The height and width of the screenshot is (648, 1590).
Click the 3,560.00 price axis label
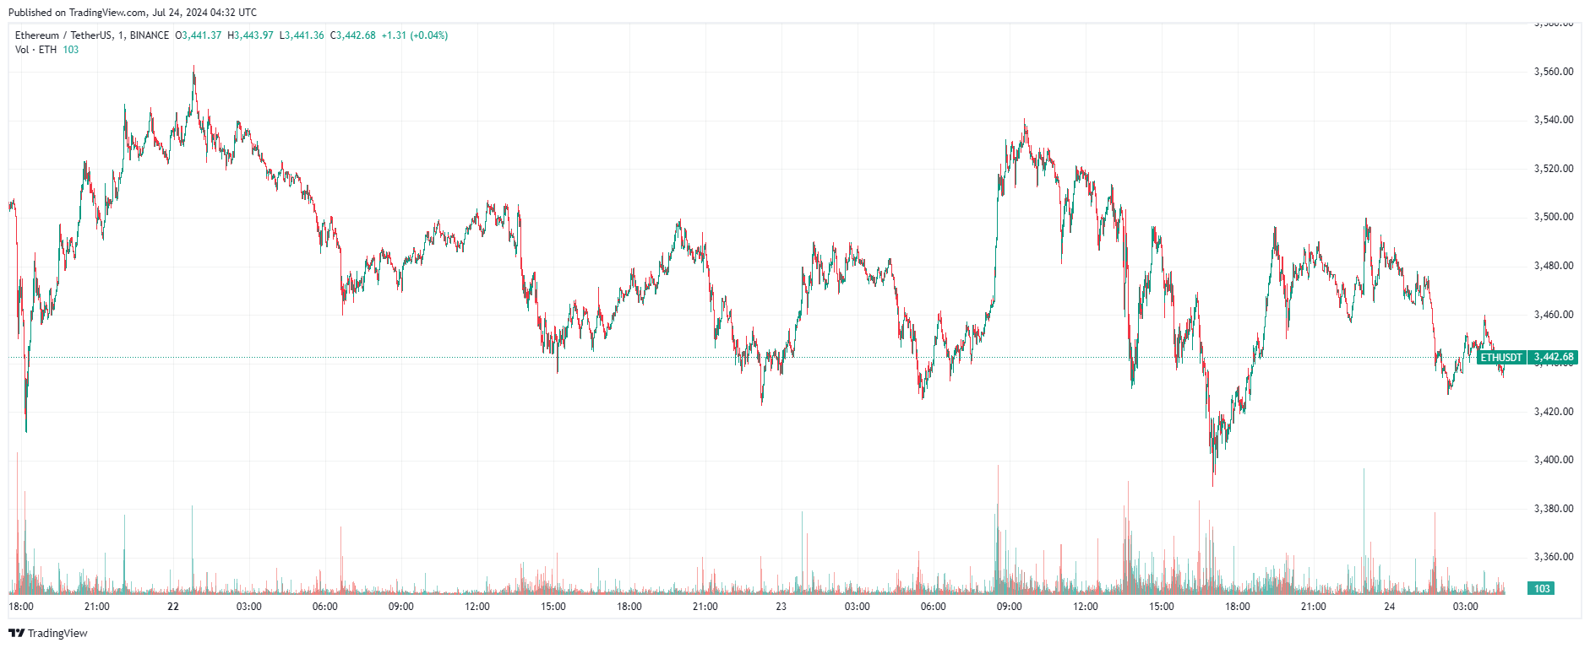pyautogui.click(x=1554, y=72)
